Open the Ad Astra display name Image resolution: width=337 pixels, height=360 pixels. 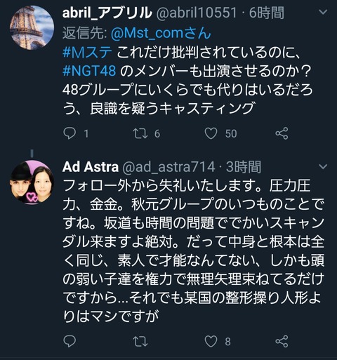[x=91, y=167]
